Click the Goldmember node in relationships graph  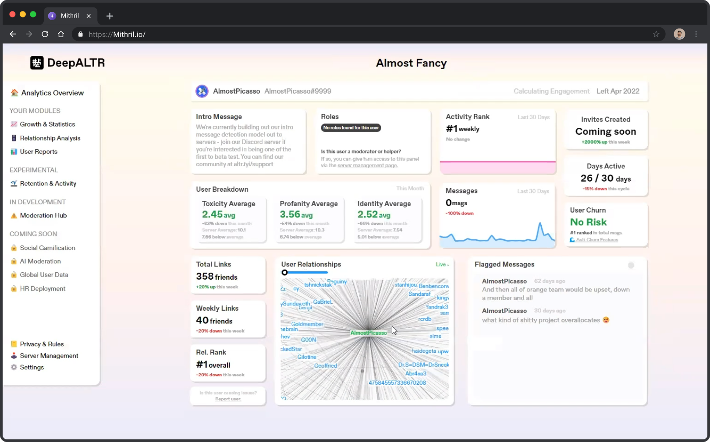307,324
